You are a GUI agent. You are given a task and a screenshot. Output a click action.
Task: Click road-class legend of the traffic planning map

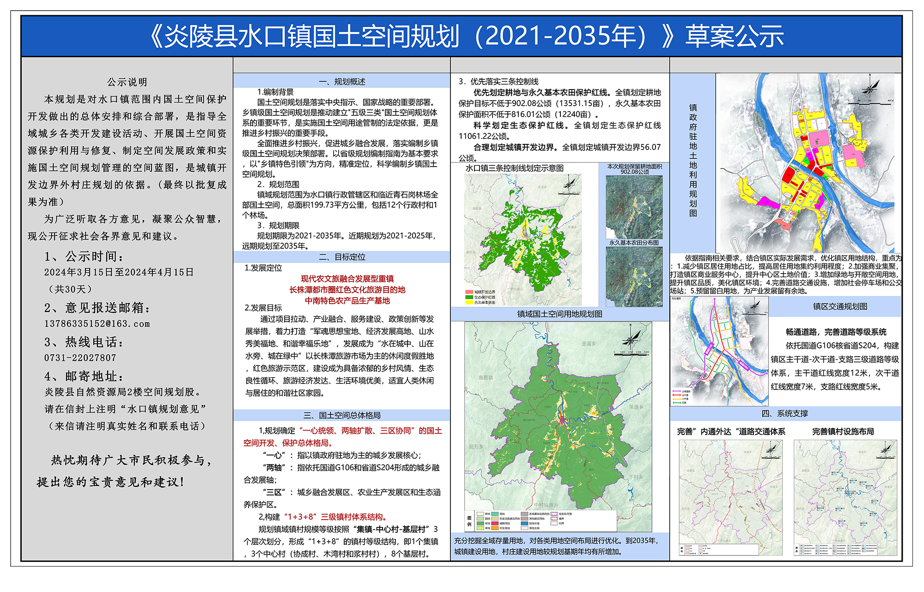(681, 397)
